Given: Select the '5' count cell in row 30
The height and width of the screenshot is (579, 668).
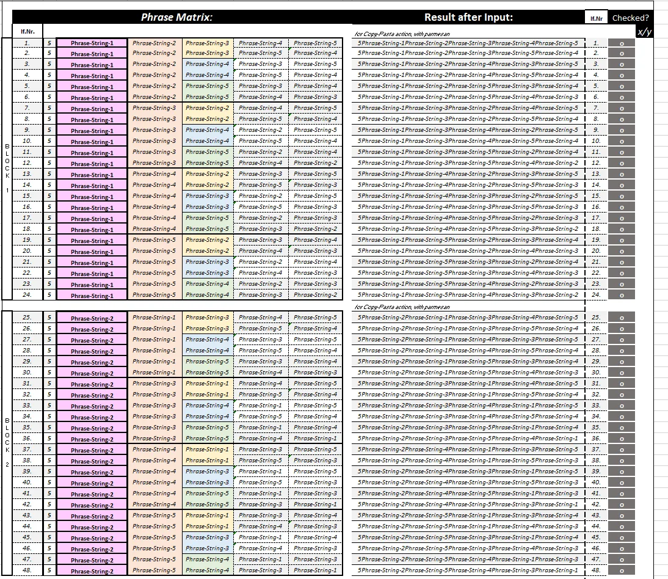Looking at the screenshot, I should tap(49, 373).
